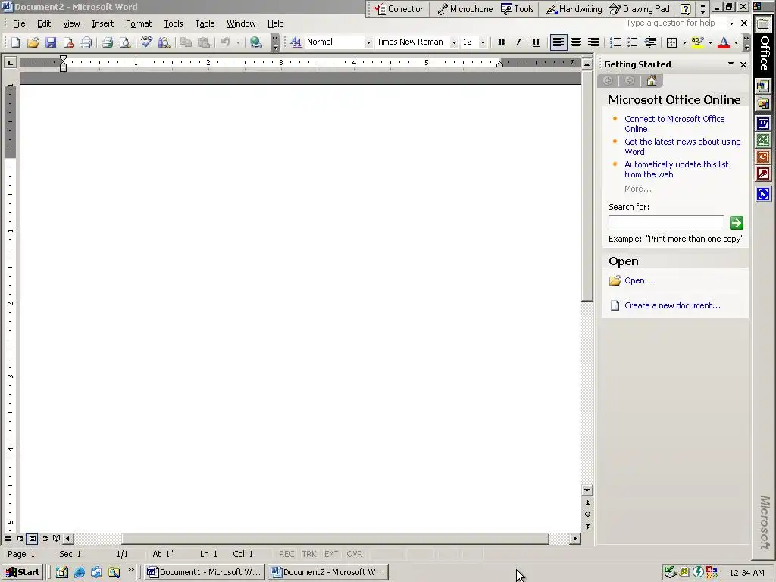Image resolution: width=776 pixels, height=582 pixels.
Task: Open the Insert menu
Action: click(102, 23)
